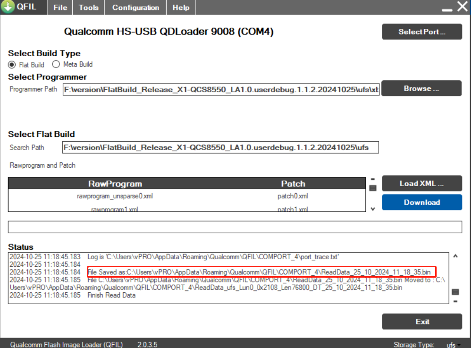Click the Qualcomm HS-USB QDLoader 9008 port title
Screen dimensions: 472x348
(x=169, y=32)
